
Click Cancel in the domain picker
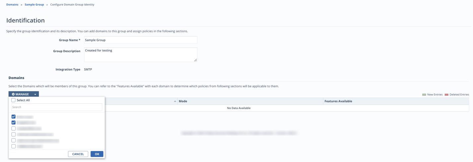coord(78,154)
